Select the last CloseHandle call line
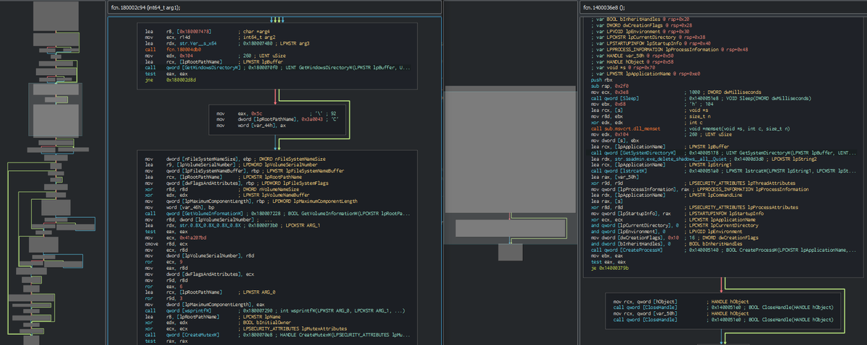Screen dimensions: 867x345 pos(723,318)
